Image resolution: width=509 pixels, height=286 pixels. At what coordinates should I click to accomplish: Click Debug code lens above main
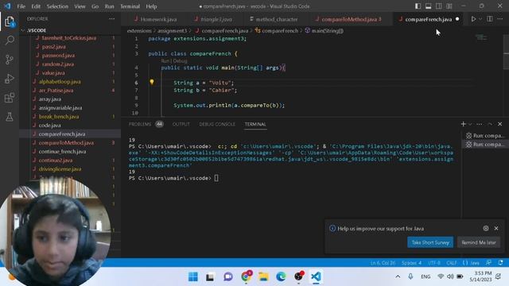point(180,61)
